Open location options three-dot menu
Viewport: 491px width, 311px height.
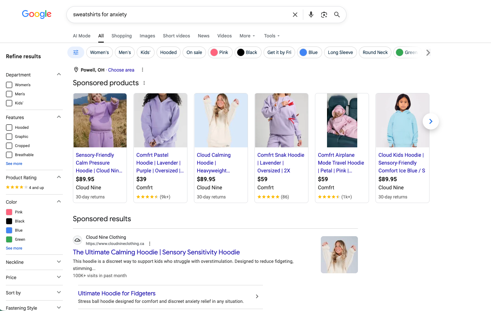pyautogui.click(x=143, y=70)
